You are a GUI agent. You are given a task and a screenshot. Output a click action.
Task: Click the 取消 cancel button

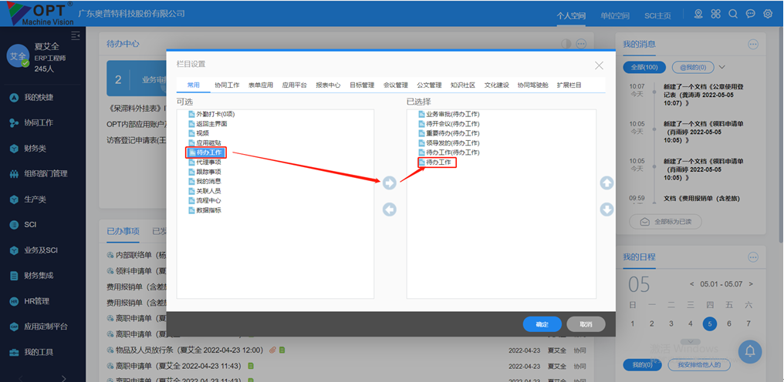pyautogui.click(x=586, y=324)
